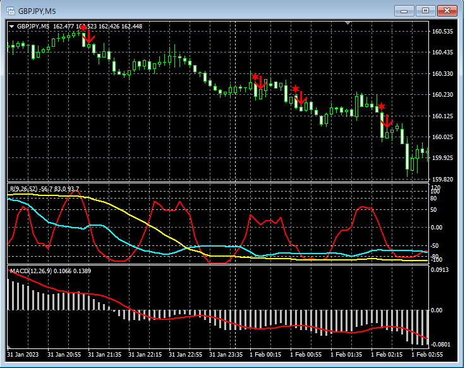Image resolution: width=465 pixels, height=368 pixels.
Task: Click the 0.0913 value on MACD scale
Action: [441, 271]
